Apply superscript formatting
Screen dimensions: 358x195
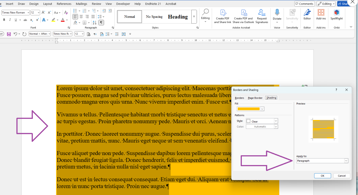click(x=37, y=20)
